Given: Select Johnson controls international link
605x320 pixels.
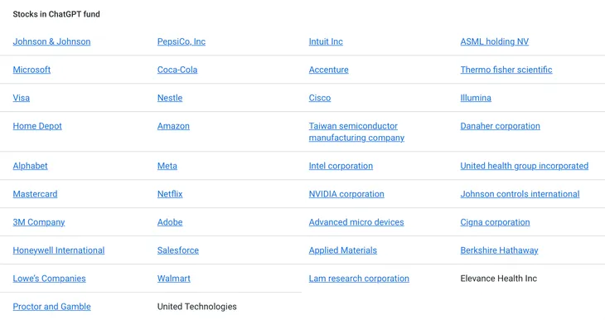Looking at the screenshot, I should (x=520, y=194).
